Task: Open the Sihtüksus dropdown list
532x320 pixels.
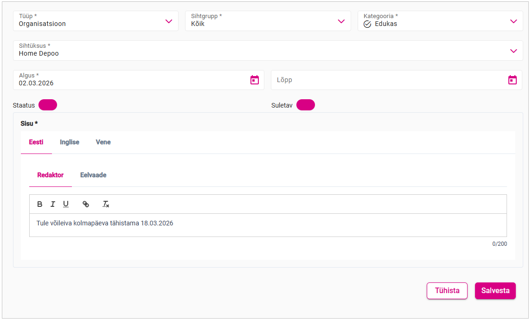Action: (513, 51)
